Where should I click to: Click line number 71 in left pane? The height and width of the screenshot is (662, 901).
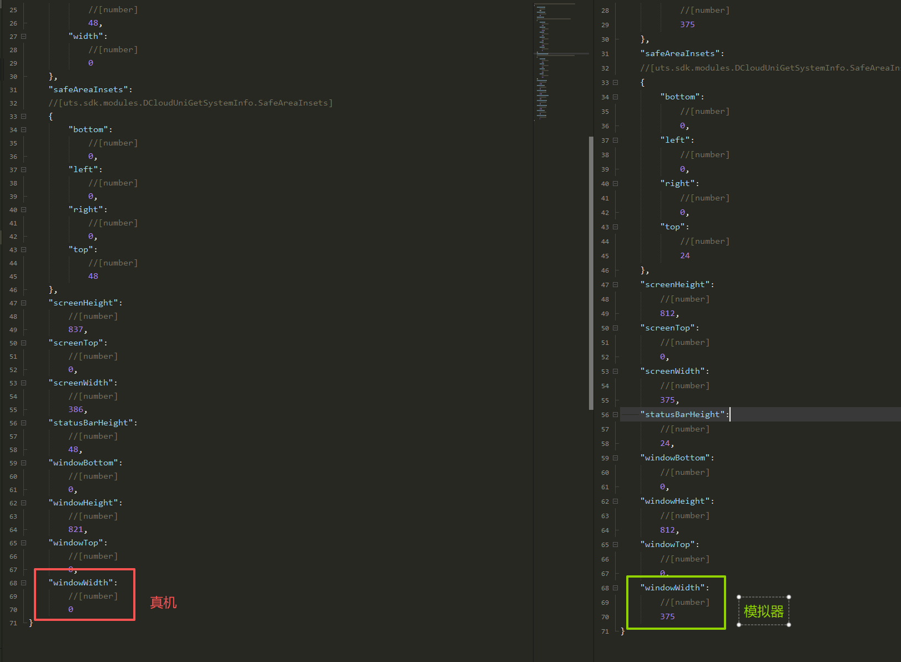[x=13, y=624]
